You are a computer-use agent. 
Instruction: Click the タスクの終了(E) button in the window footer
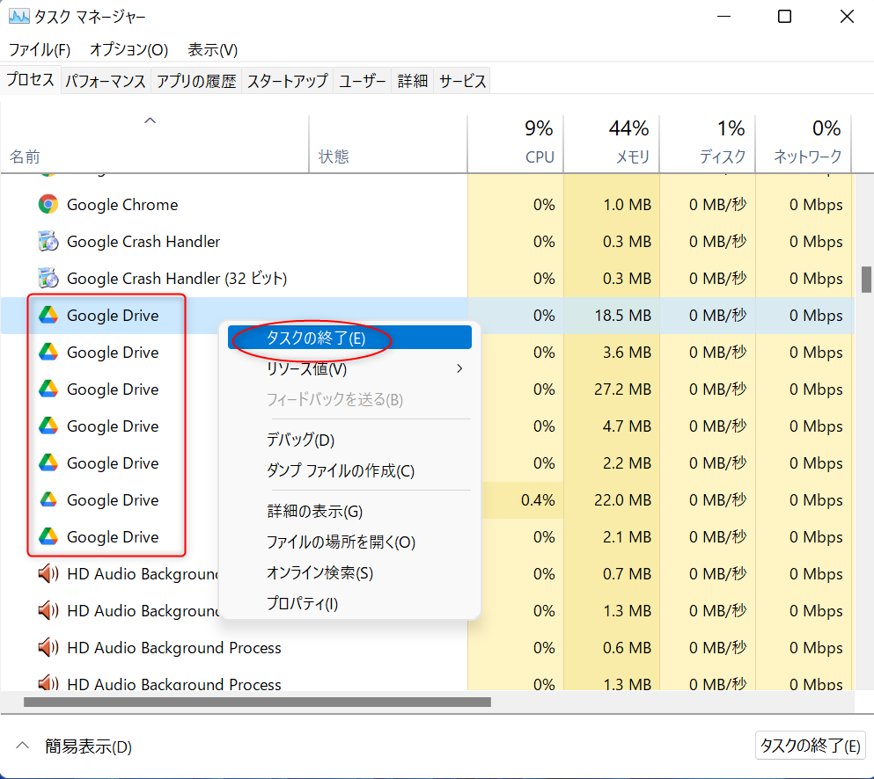(x=810, y=746)
